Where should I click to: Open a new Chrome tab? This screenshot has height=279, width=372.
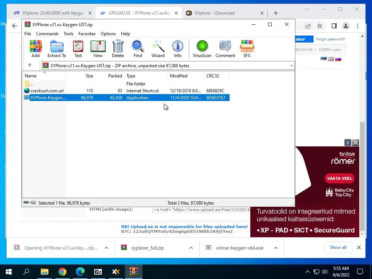click(x=275, y=13)
